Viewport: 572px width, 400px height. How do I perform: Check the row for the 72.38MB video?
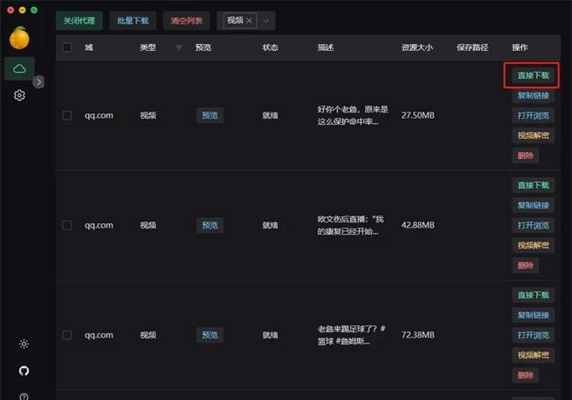click(67, 335)
